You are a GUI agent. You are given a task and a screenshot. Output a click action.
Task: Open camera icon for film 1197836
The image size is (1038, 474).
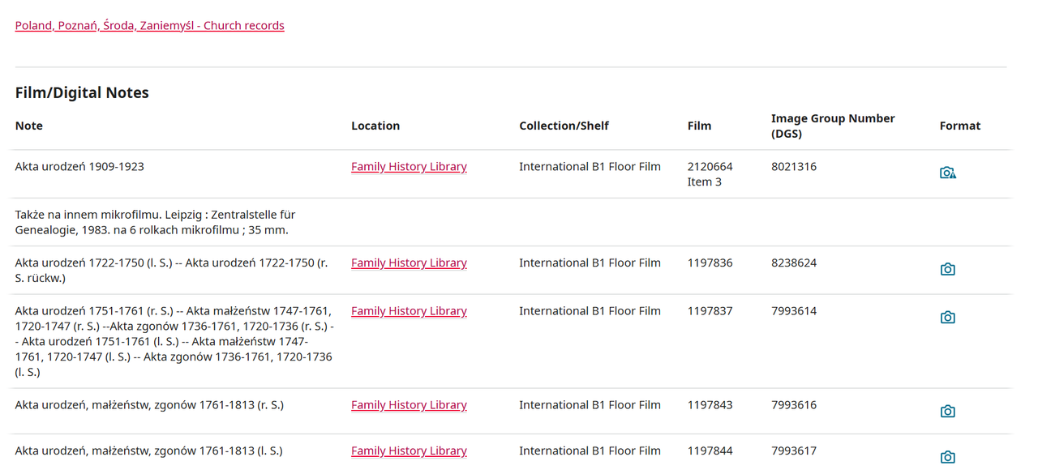[x=947, y=269]
